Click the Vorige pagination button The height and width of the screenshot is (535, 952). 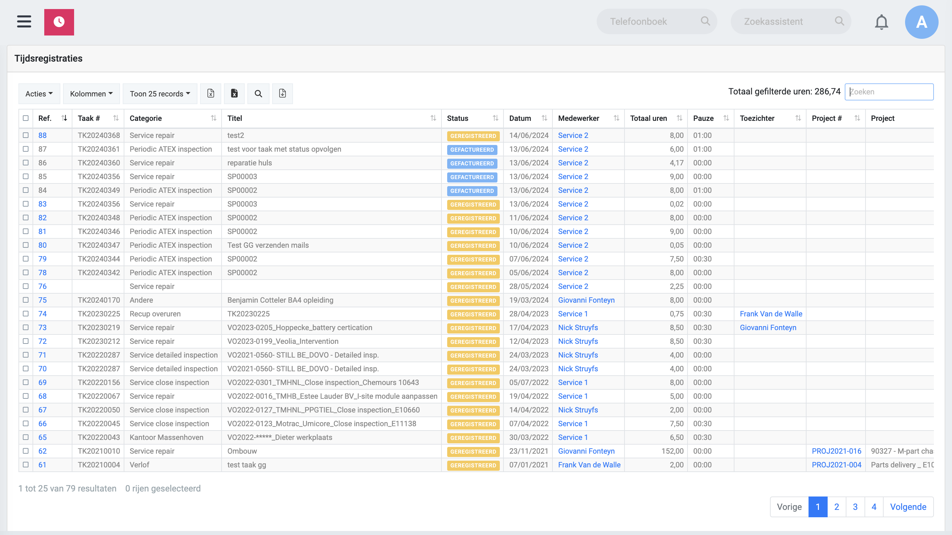coord(789,507)
